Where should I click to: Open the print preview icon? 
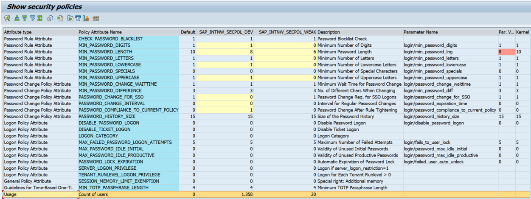coord(51,18)
